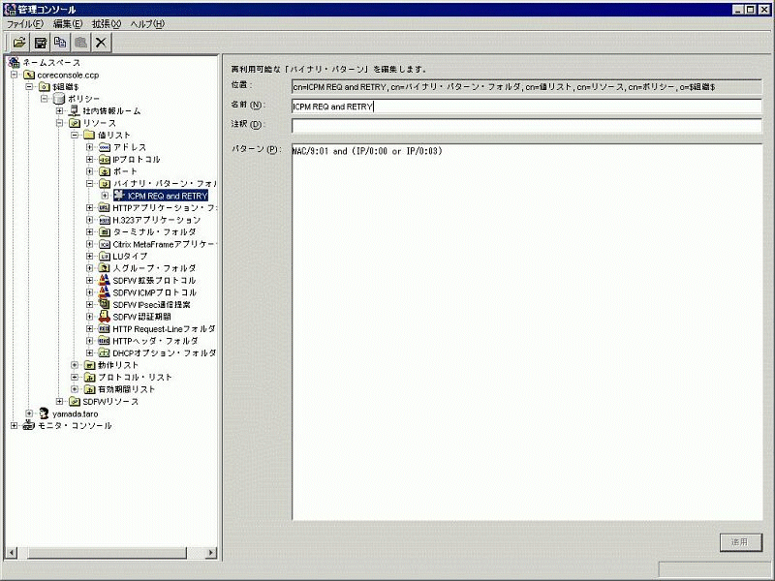
Task: Expand the 動作リスト node
Action: [x=76, y=365]
